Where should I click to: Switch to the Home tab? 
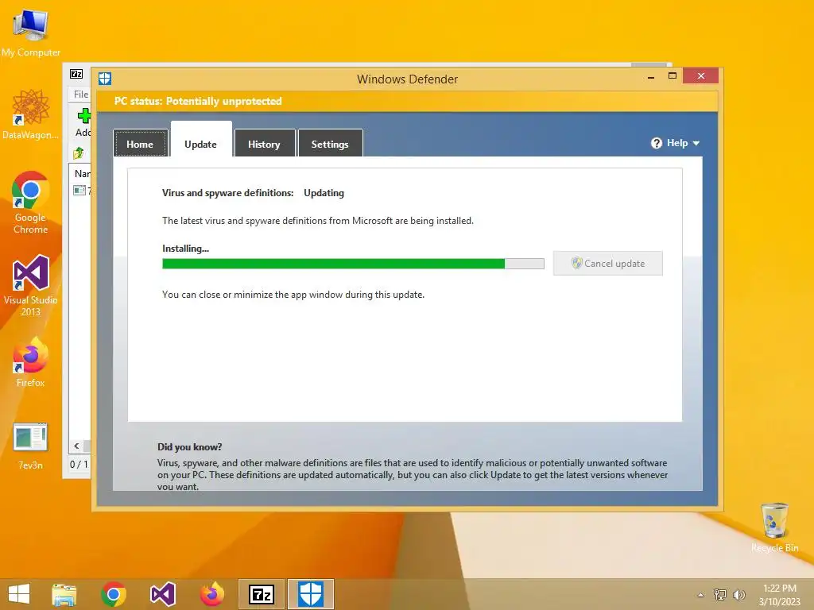tap(140, 144)
